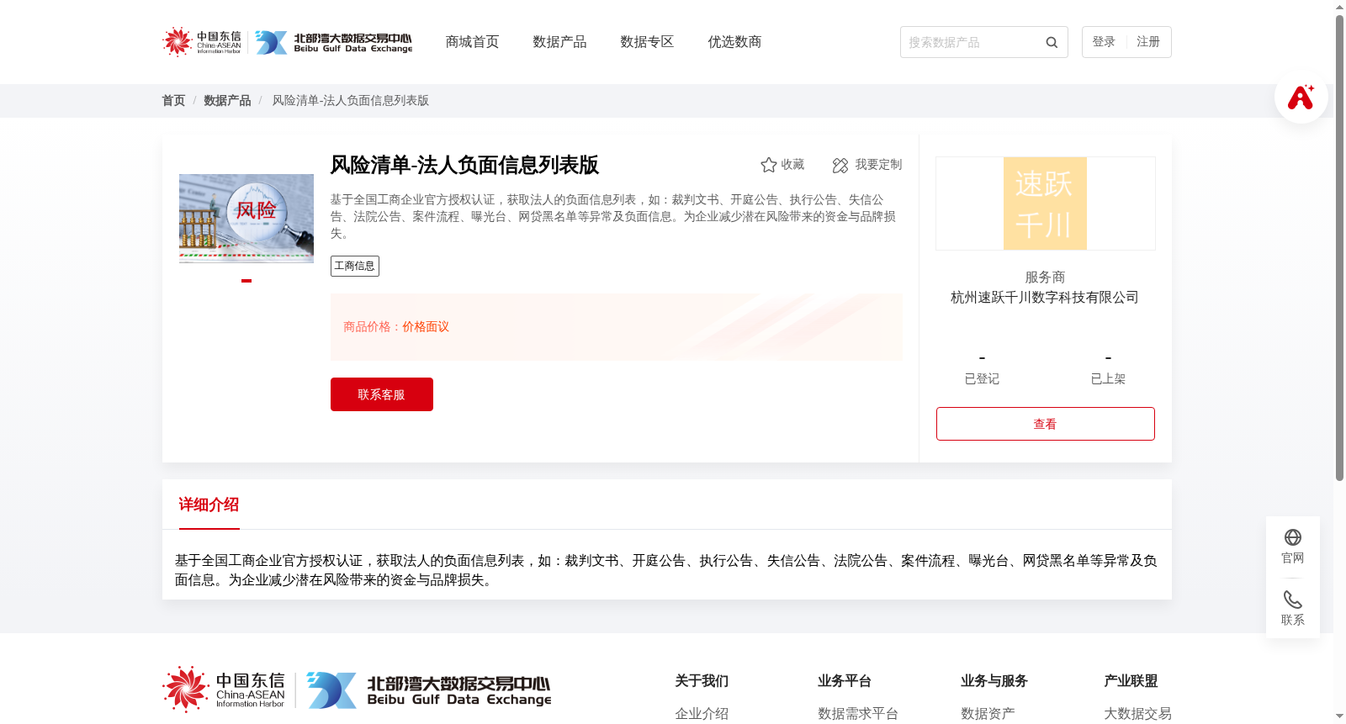Open the 商城首页 navigation item

[x=472, y=42]
